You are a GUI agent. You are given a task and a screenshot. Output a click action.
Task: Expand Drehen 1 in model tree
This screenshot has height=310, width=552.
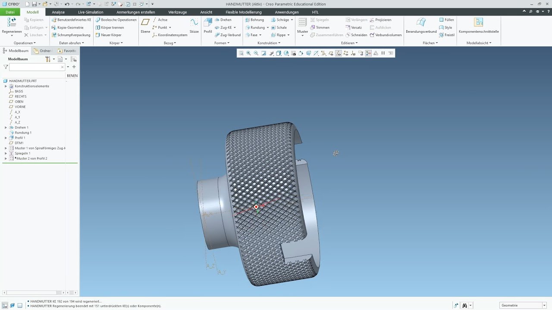6,127
